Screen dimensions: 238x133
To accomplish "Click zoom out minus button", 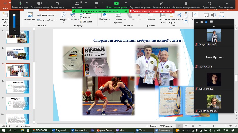I will (x=205, y=126).
